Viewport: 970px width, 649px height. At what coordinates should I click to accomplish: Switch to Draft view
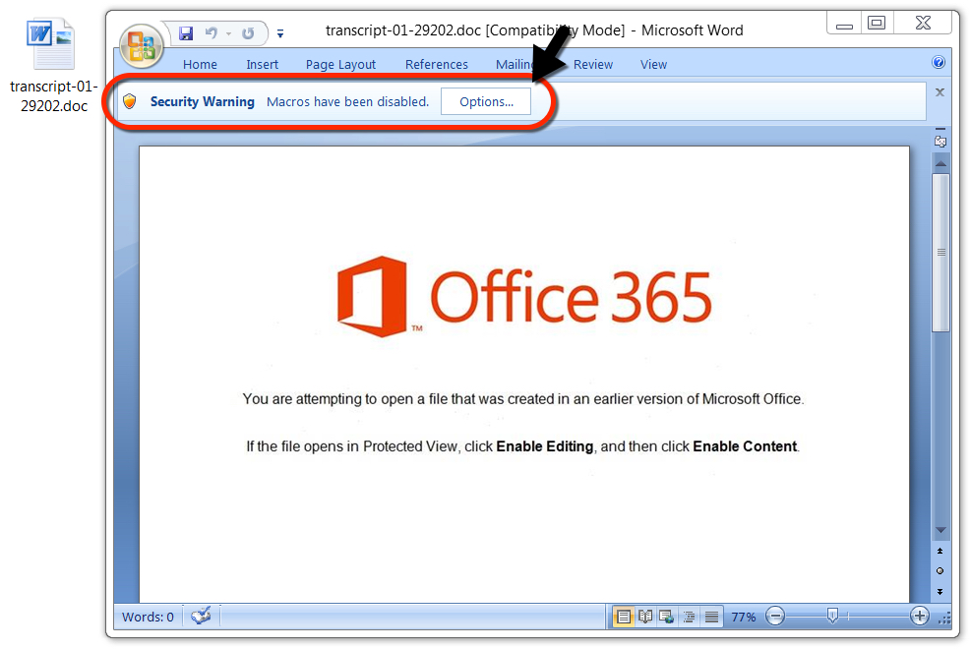(711, 617)
